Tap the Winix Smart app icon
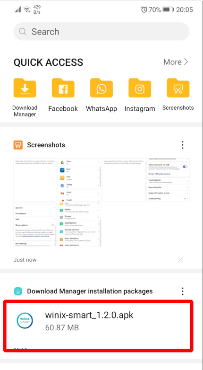This screenshot has width=203, height=370. 25,321
